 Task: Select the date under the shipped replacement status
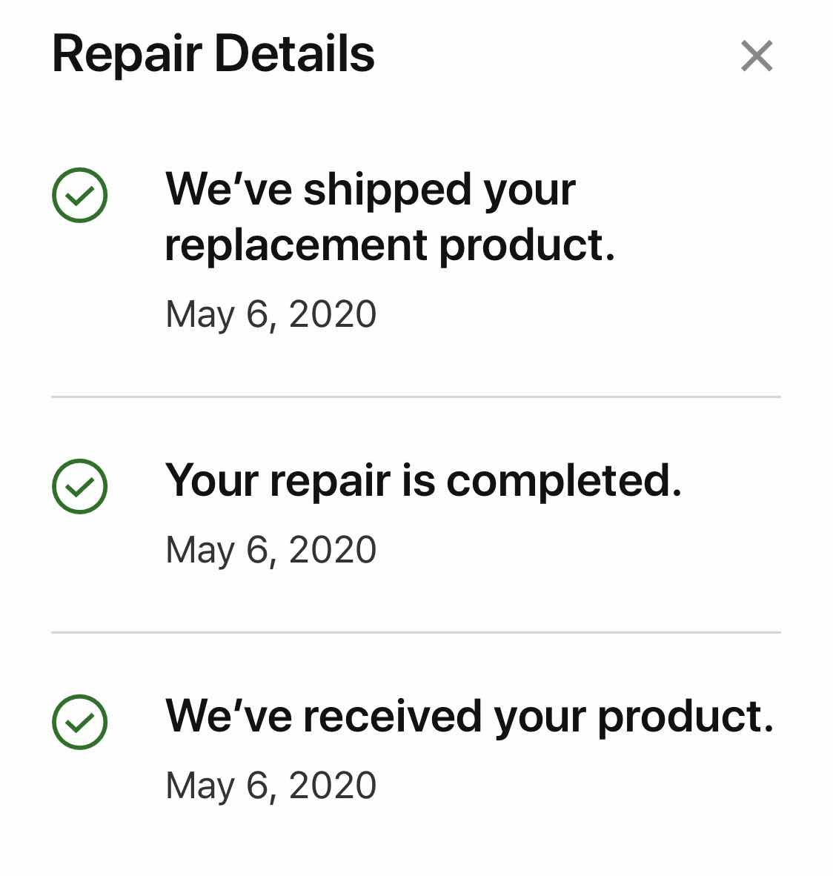(271, 314)
